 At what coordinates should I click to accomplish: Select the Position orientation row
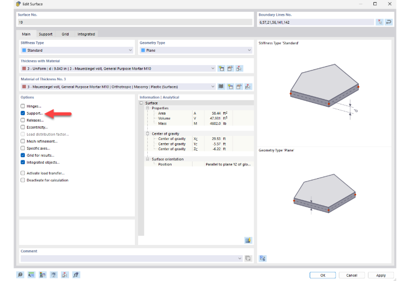pyautogui.click(x=199, y=164)
